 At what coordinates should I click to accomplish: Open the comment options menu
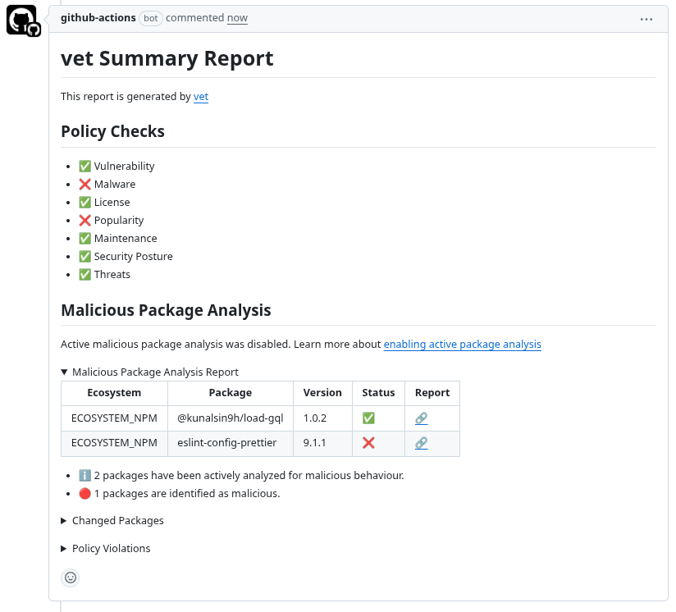tap(646, 19)
